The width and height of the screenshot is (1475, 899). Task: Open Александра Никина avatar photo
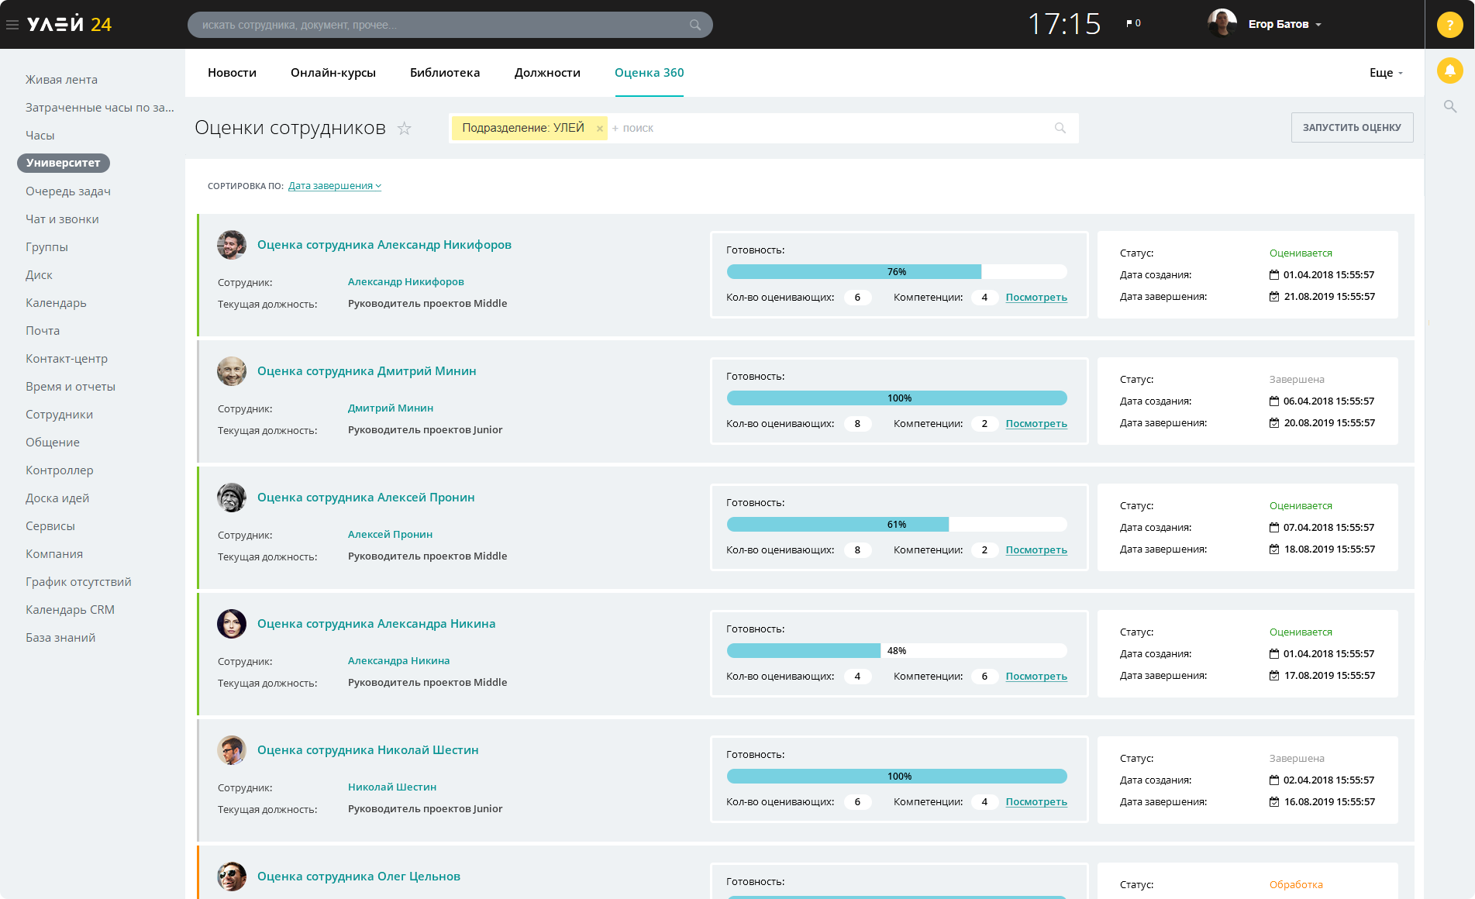pyautogui.click(x=232, y=624)
